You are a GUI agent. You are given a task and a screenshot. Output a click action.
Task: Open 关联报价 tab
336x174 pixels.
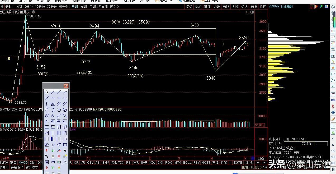(17, 167)
